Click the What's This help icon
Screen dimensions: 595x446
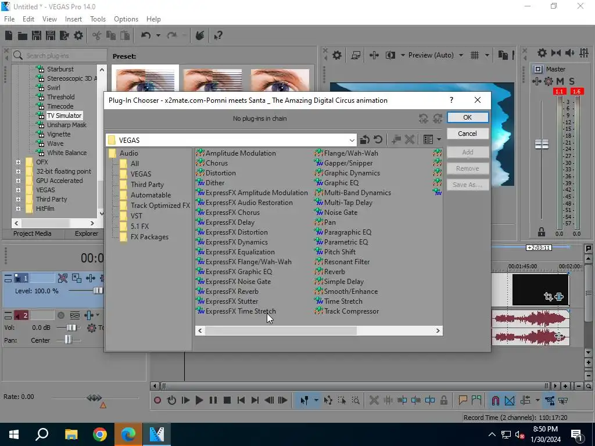(218, 35)
